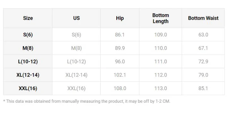The height and width of the screenshot is (114, 227).
Task: Click the Bottom Length column header
Action: 160,18
